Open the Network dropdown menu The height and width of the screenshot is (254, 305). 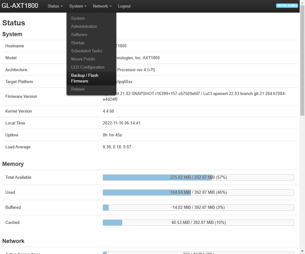[102, 6]
